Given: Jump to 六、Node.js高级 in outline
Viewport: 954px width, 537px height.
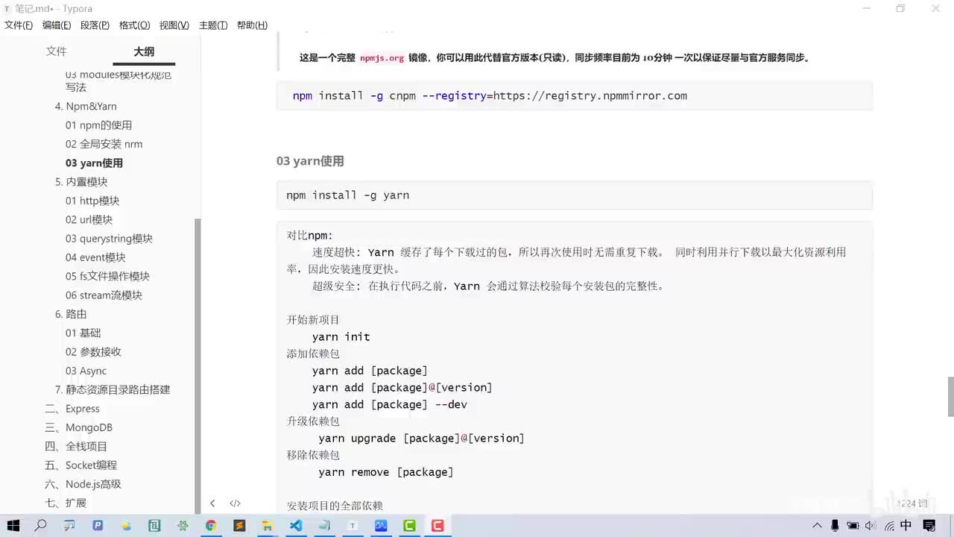Looking at the screenshot, I should (x=83, y=484).
